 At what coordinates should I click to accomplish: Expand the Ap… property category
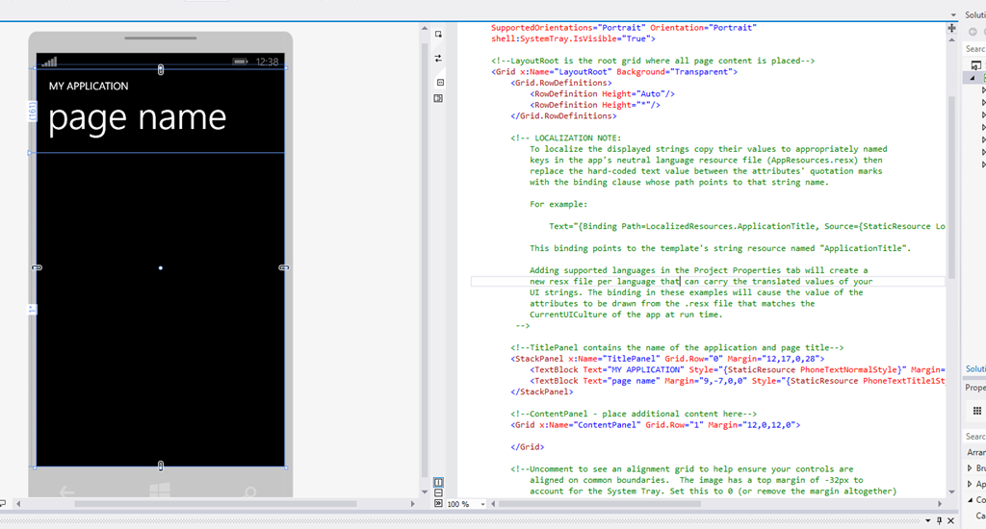point(969,484)
